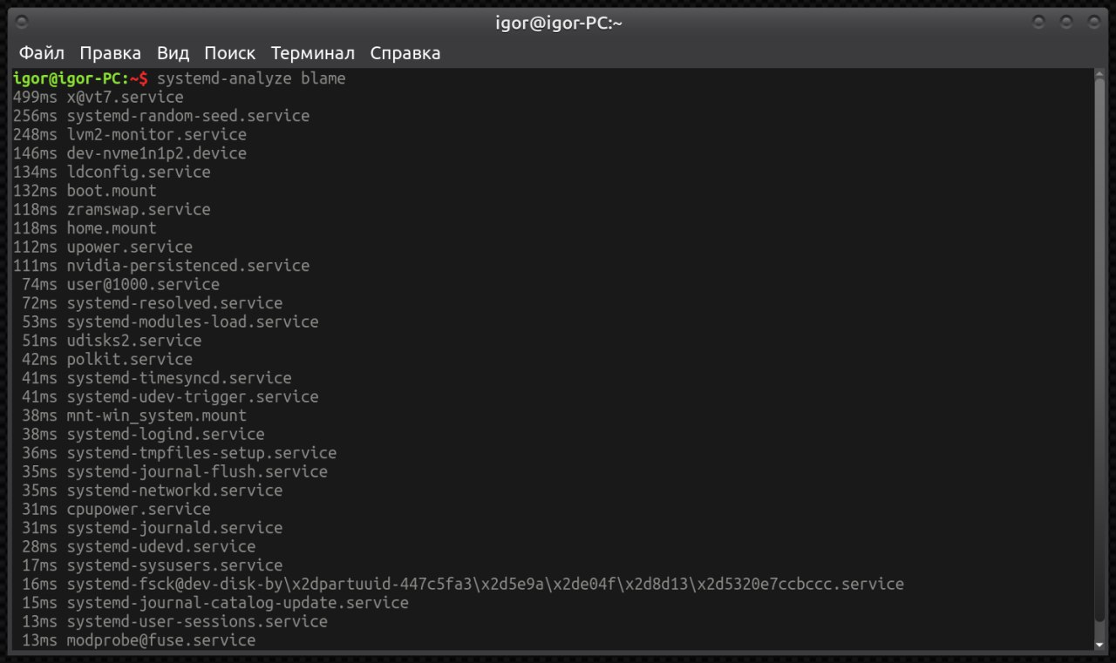Click the user@1000.service line
The height and width of the screenshot is (663, 1116).
(121, 285)
